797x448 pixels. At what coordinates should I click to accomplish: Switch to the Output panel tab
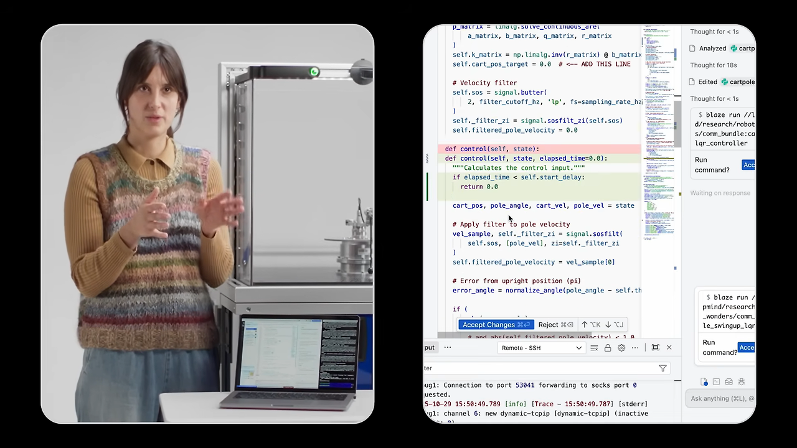pyautogui.click(x=430, y=348)
